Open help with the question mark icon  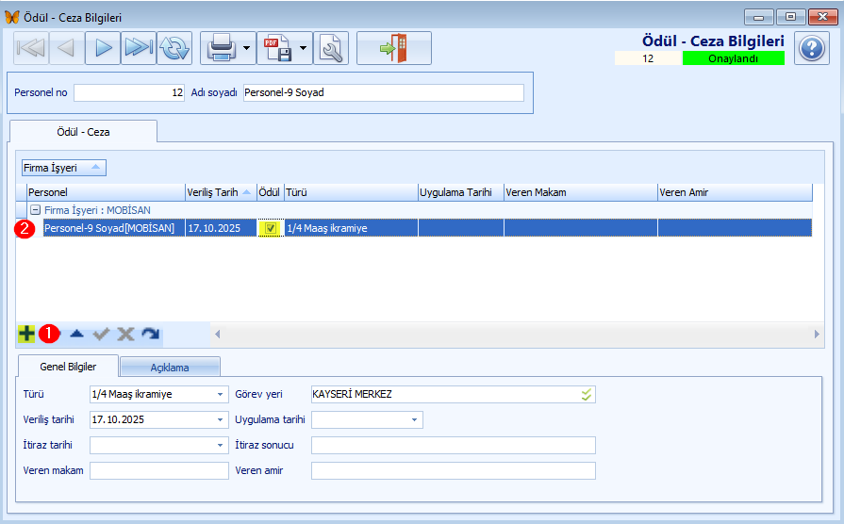(812, 48)
